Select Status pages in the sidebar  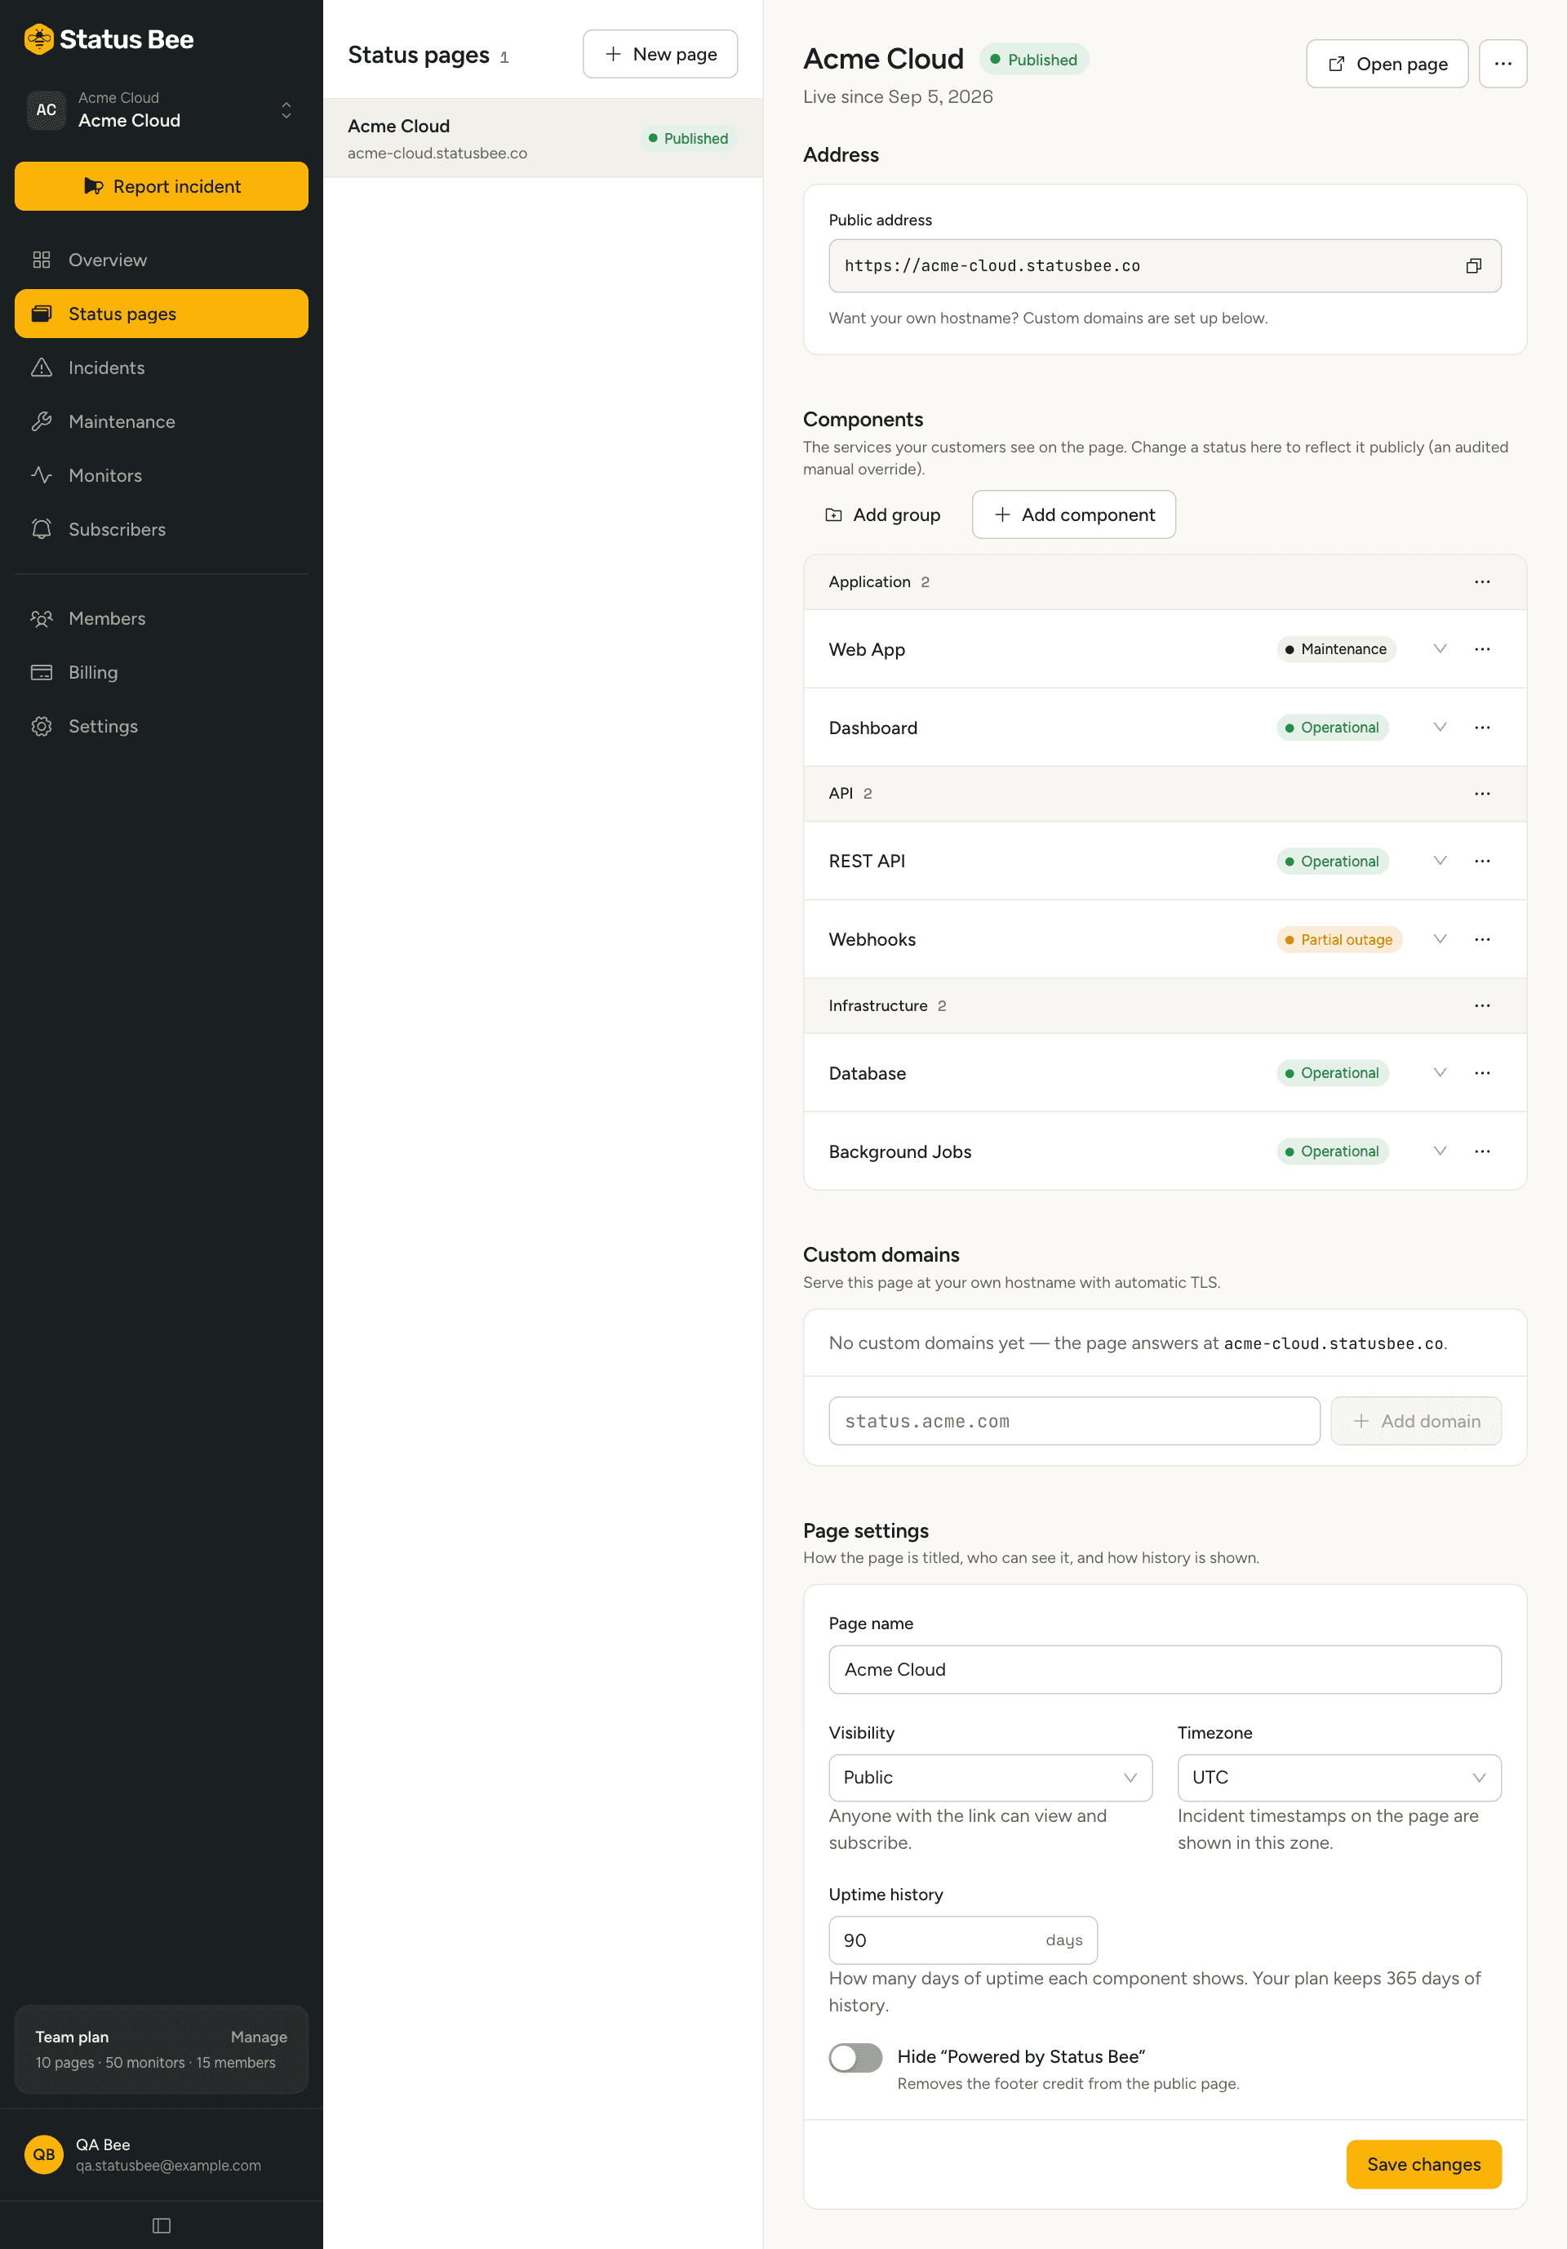(162, 314)
